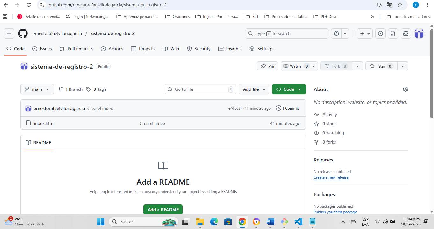This screenshot has width=434, height=229.
Task: Star the repository
Action: point(381,66)
